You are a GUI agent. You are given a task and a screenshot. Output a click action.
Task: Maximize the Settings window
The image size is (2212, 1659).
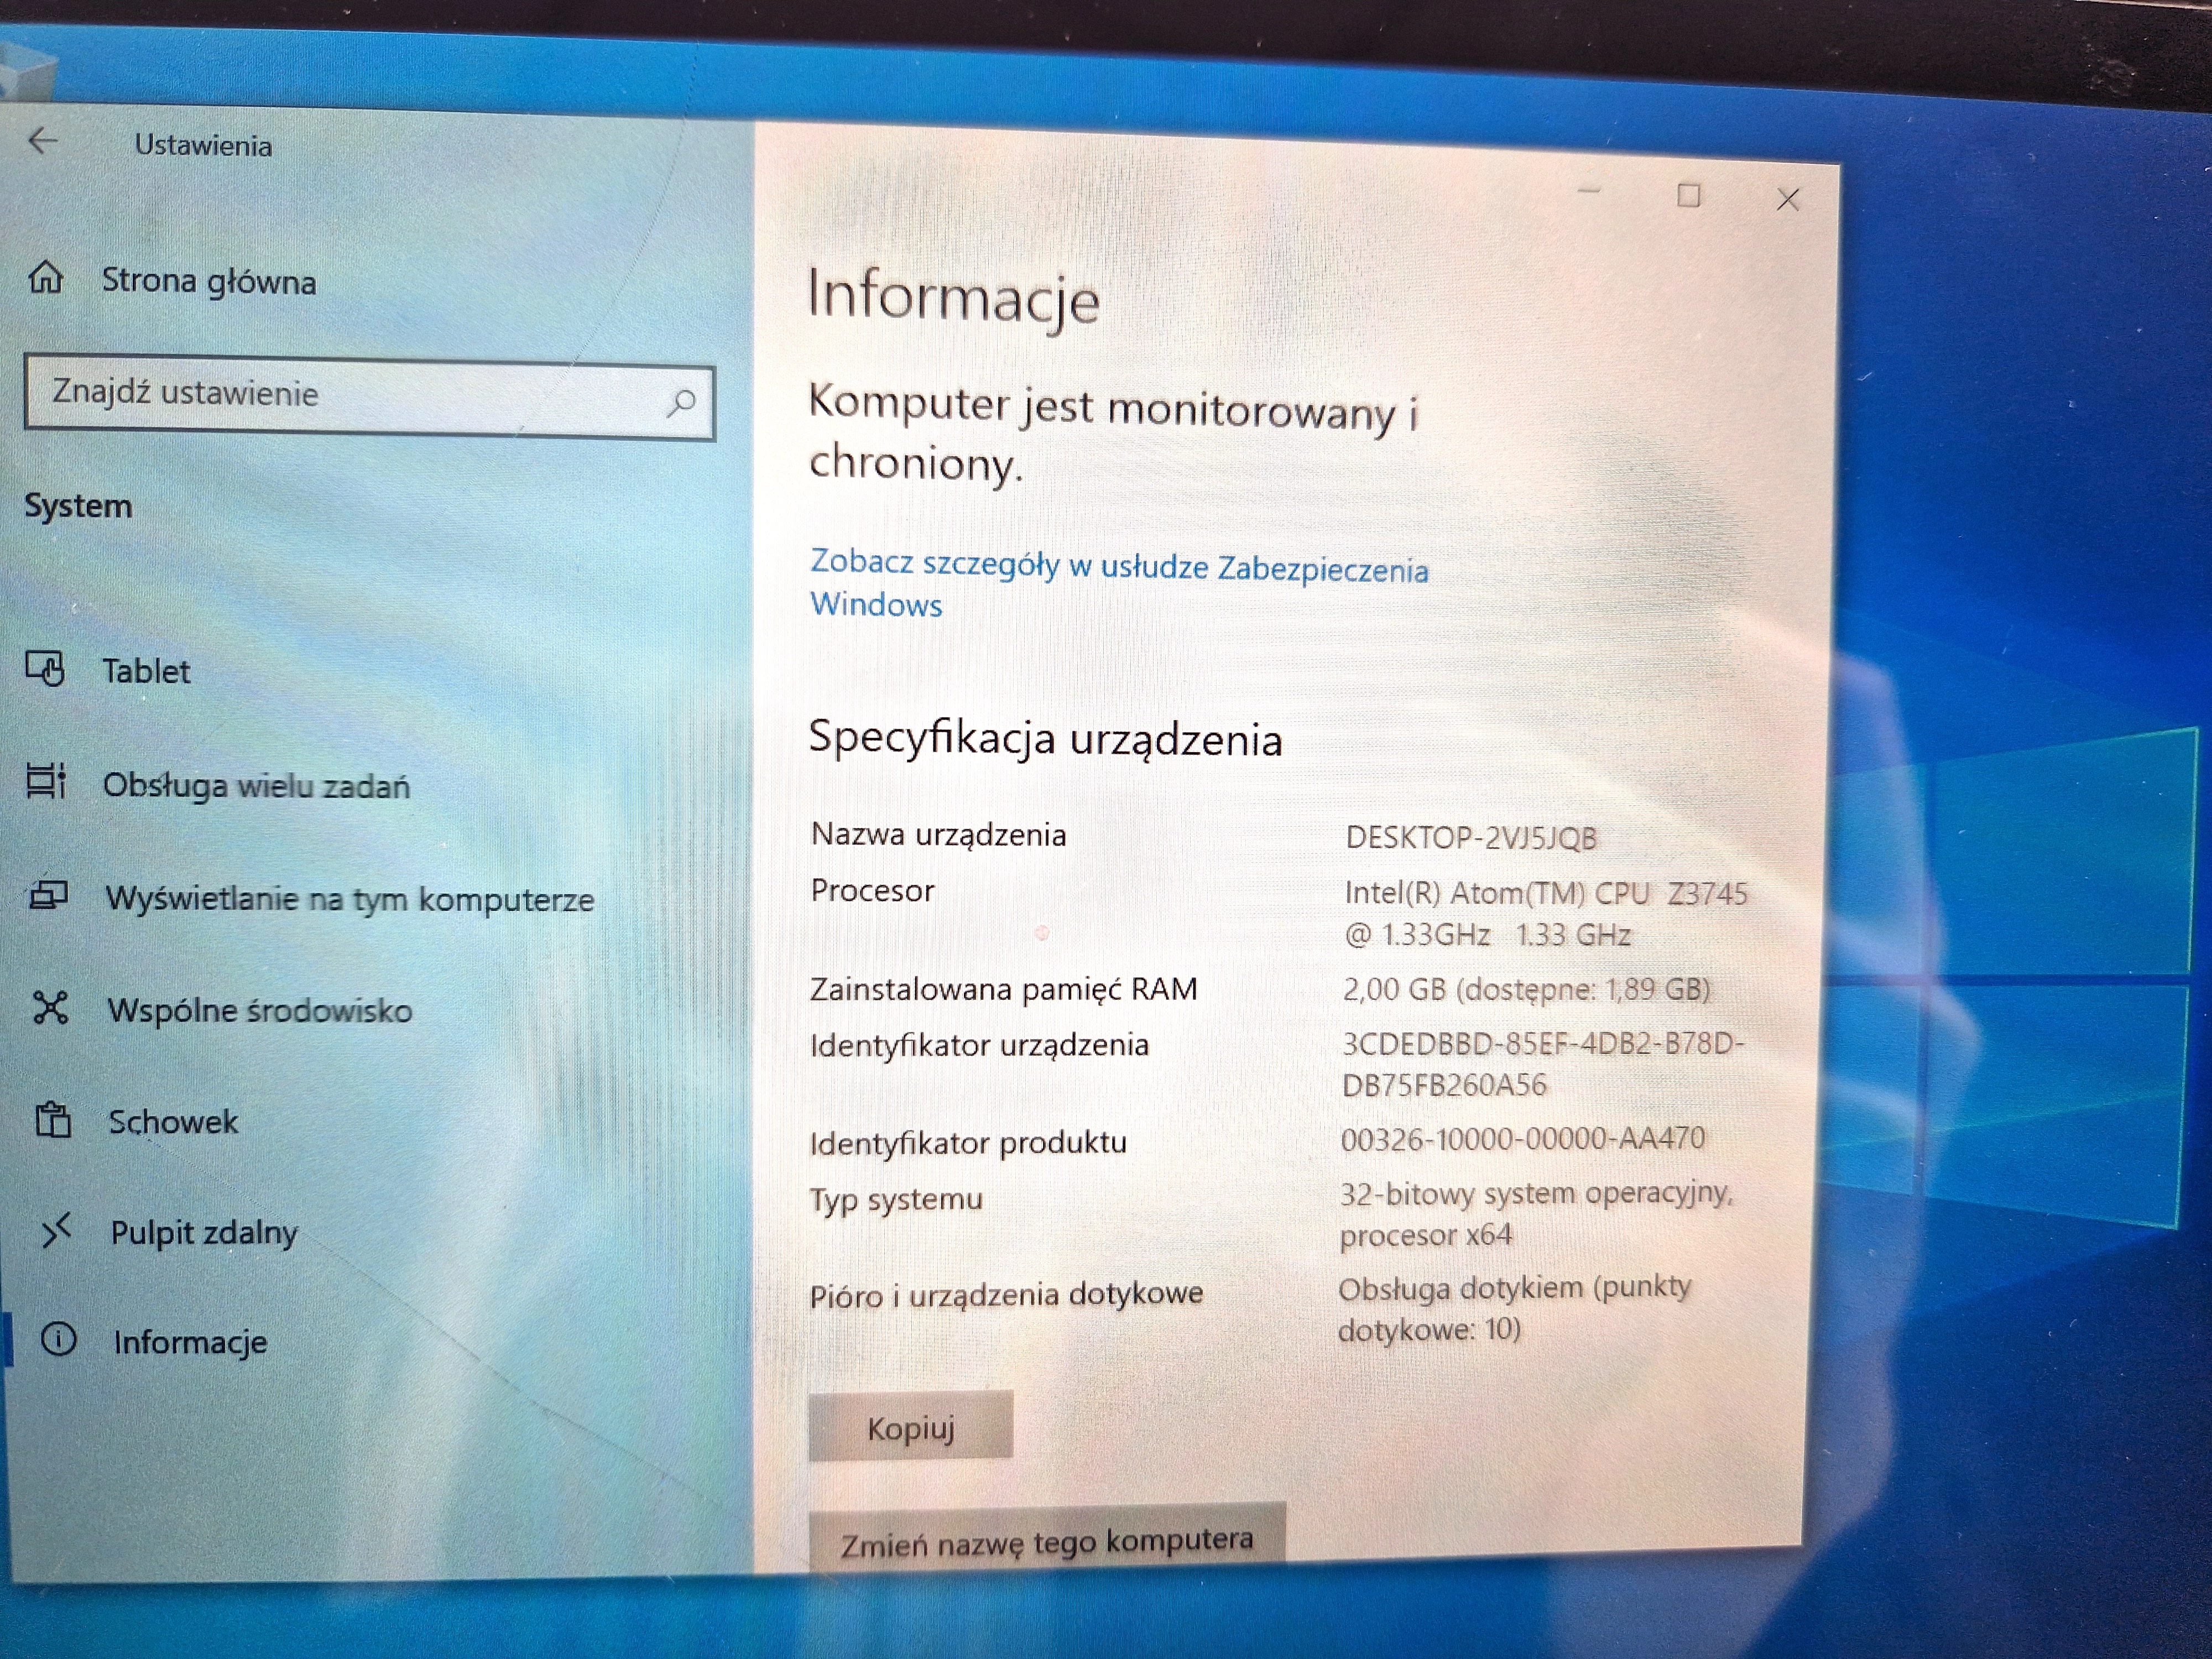(1688, 196)
